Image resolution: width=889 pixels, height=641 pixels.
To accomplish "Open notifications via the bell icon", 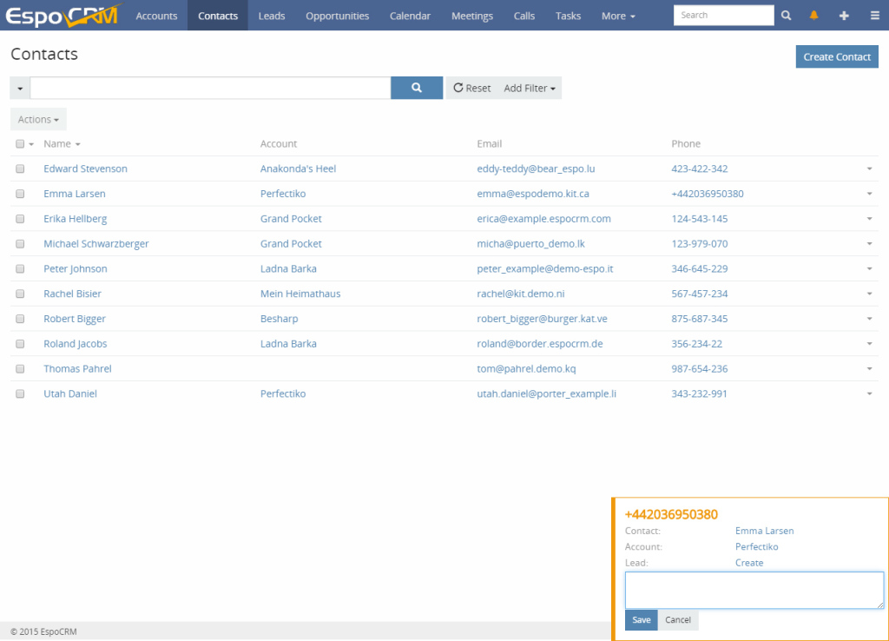I will [x=813, y=15].
